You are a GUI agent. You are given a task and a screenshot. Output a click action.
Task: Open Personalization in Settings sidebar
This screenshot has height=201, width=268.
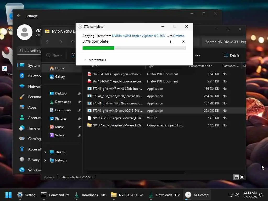[29, 97]
